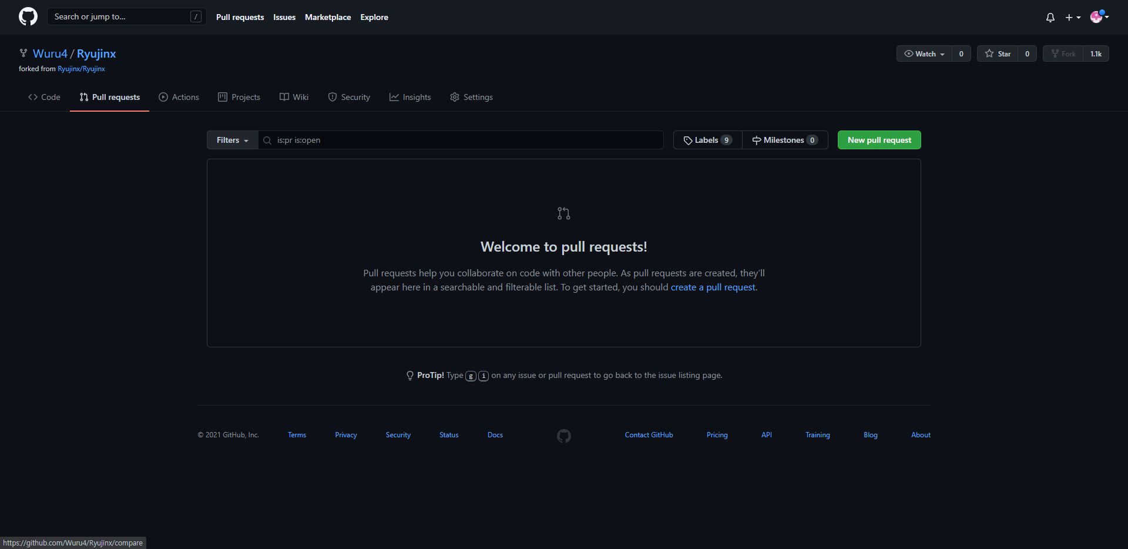
Task: Open the Docs footer link
Action: 495,435
